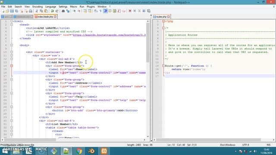
Task: Click the Zoom In toolbar icon
Action: pyautogui.click(x=74, y=11)
